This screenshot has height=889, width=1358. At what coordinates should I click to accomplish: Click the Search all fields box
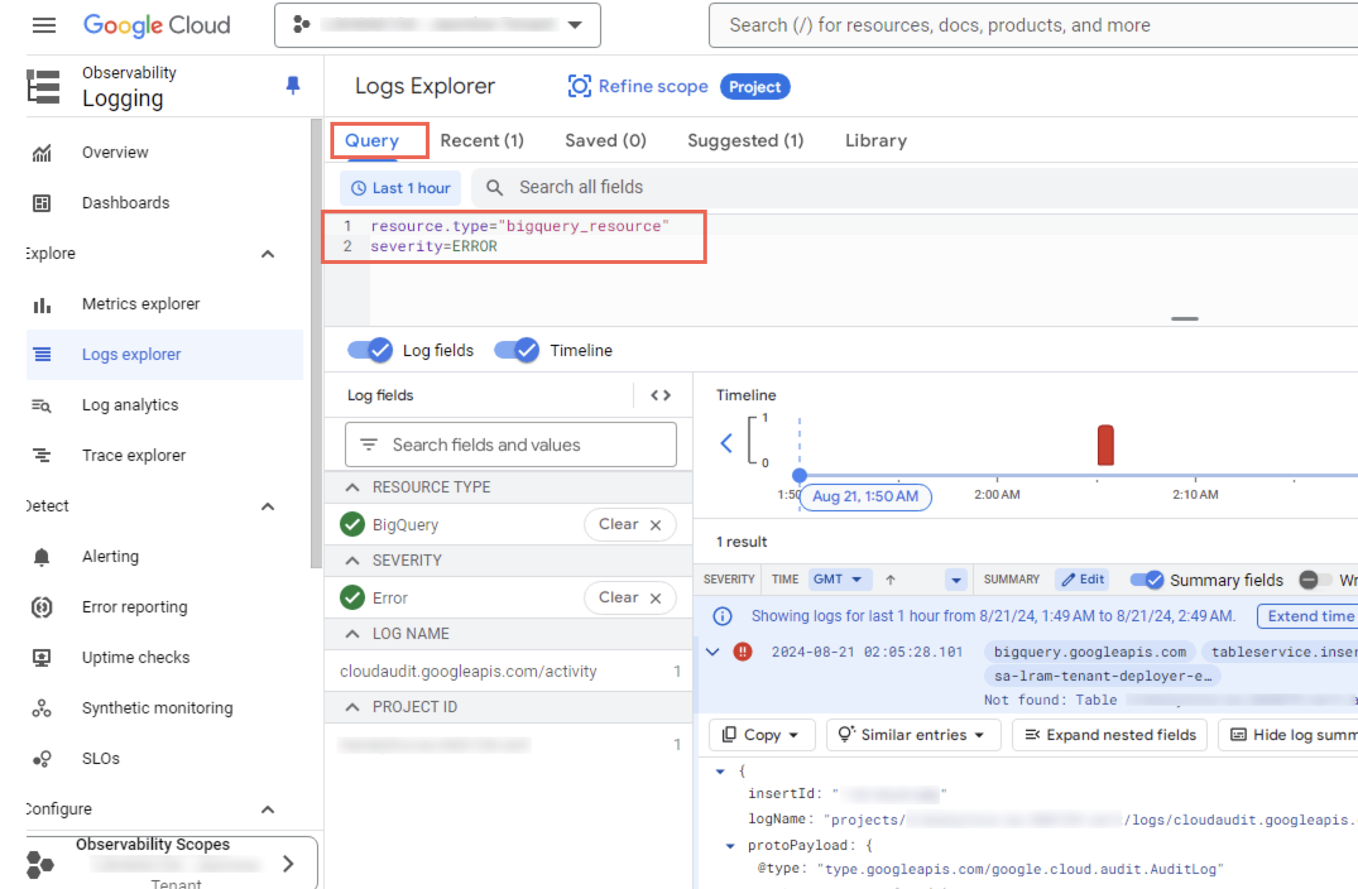(x=915, y=188)
